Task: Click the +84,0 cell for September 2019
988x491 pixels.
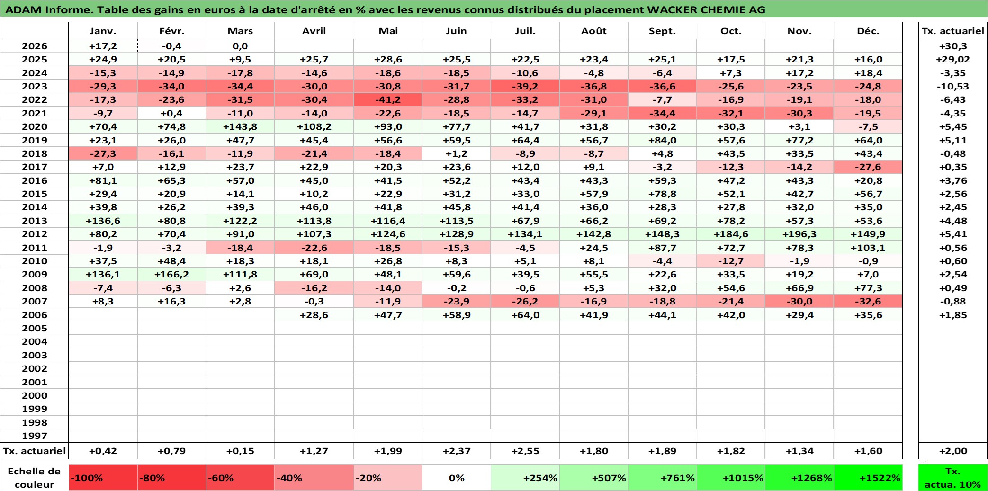Action: pos(663,140)
